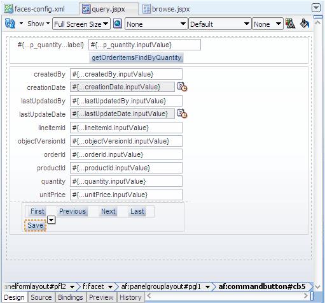325x303 pixels.
Task: Click the orderId input field
Action: coord(126,154)
